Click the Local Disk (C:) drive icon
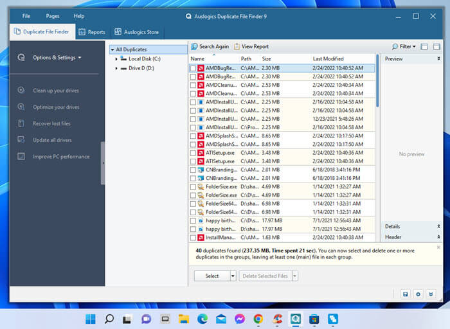450x329 pixels. coord(123,58)
